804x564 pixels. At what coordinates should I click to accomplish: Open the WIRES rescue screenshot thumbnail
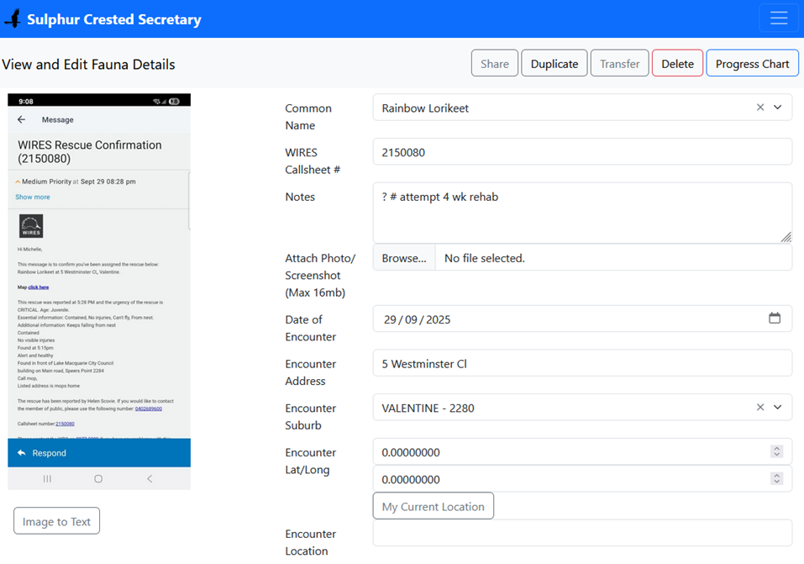[99, 292]
